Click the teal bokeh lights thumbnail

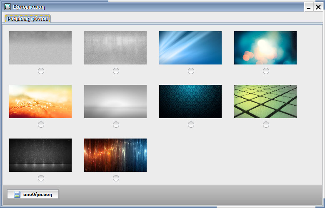point(265,48)
